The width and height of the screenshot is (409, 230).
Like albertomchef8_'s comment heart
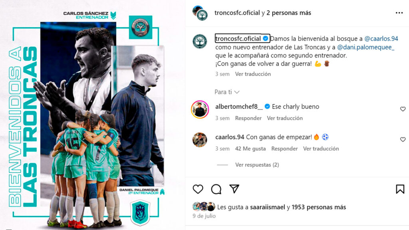tap(403, 109)
